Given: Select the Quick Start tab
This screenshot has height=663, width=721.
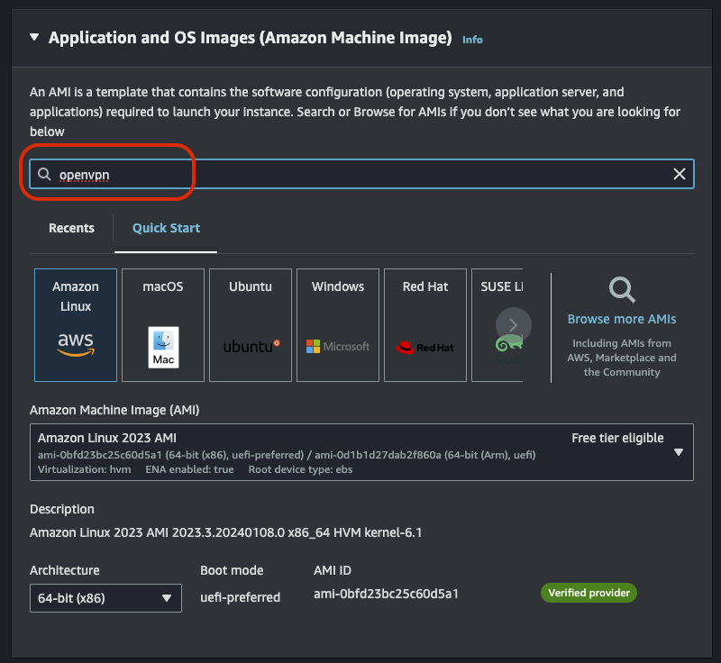Looking at the screenshot, I should (x=166, y=228).
